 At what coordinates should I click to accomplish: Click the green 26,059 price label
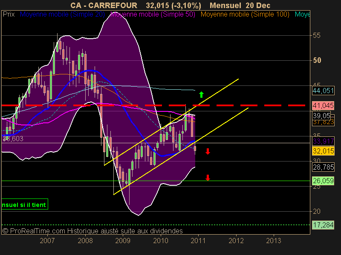tap(323, 181)
